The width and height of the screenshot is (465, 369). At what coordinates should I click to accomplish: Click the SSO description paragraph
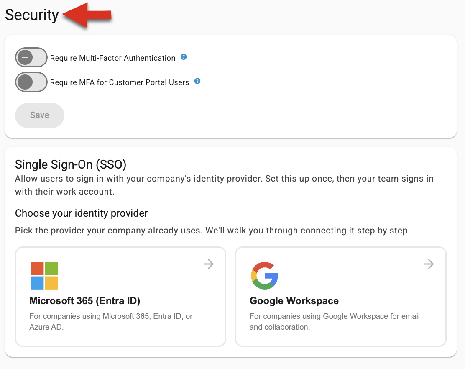pos(224,185)
